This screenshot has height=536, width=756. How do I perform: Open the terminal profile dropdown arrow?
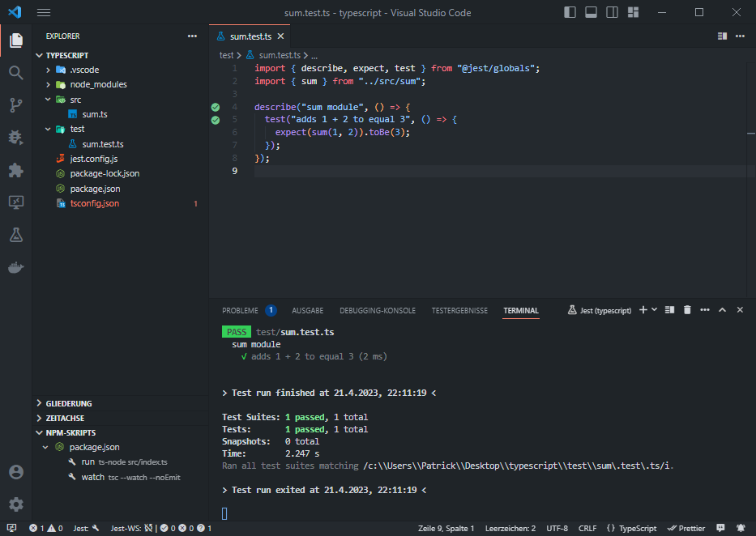(652, 309)
